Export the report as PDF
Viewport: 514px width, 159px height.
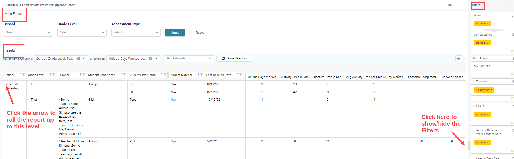pos(451,5)
